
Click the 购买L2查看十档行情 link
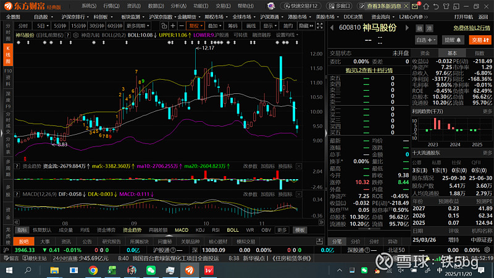click(369, 70)
